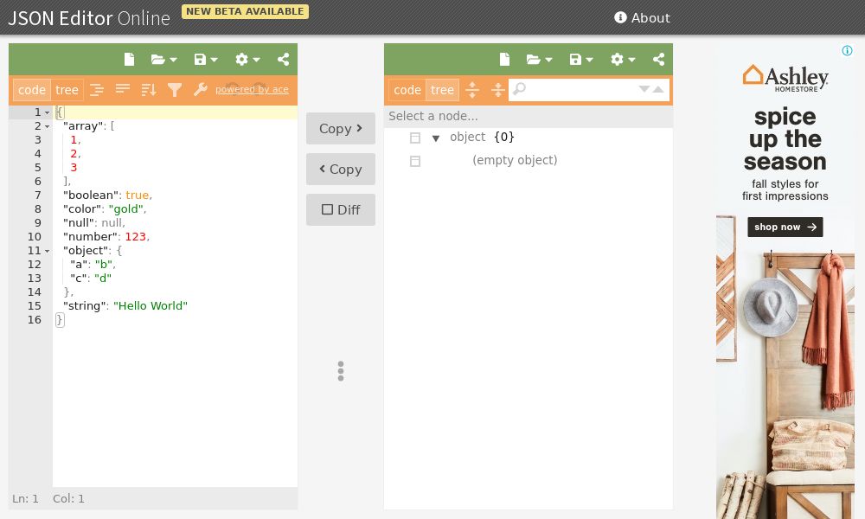The width and height of the screenshot is (865, 519).
Task: Collapse the object node's disclosure triangle
Action: 436,138
